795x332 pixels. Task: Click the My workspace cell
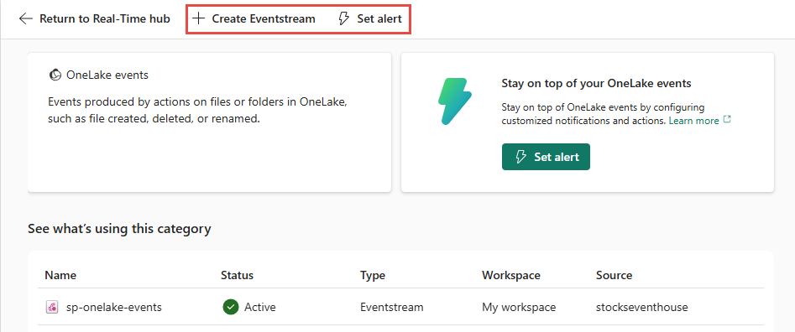[x=519, y=307]
